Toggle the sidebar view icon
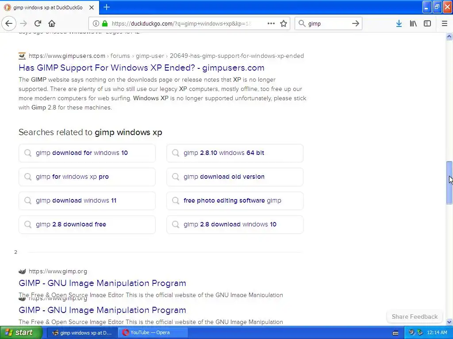This screenshot has width=453, height=339. tap(427, 23)
